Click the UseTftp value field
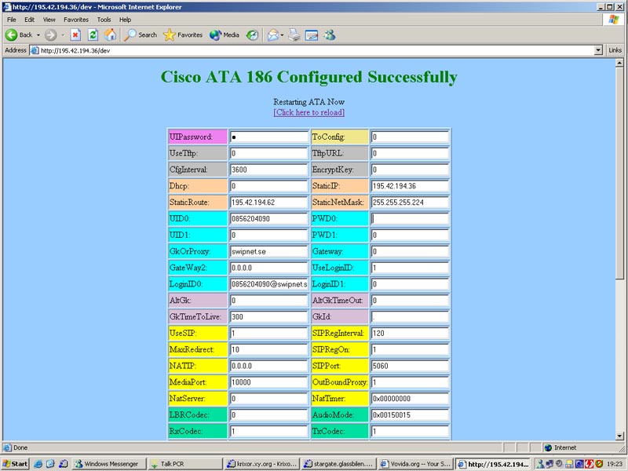 (x=268, y=153)
